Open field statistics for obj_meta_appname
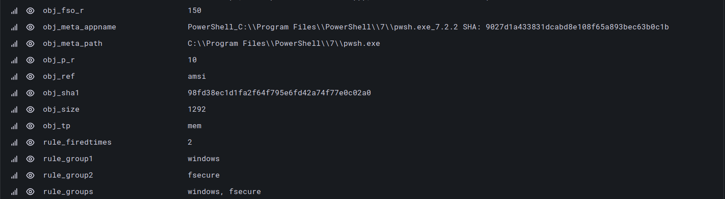Image resolution: width=725 pixels, height=199 pixels. point(14,27)
